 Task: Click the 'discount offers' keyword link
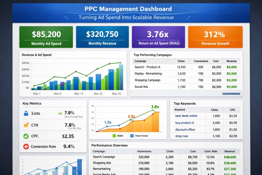click(185, 129)
